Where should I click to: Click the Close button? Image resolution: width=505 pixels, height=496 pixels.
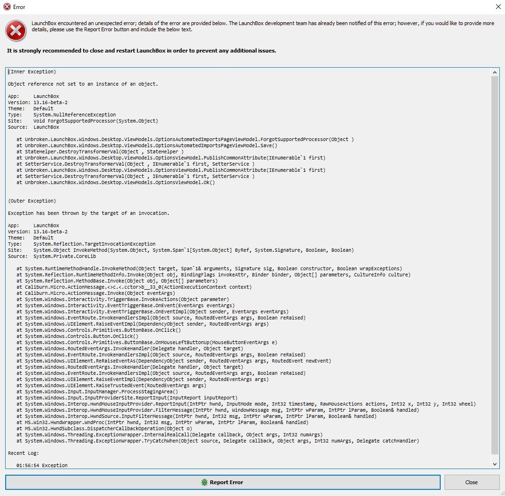pyautogui.click(x=471, y=482)
